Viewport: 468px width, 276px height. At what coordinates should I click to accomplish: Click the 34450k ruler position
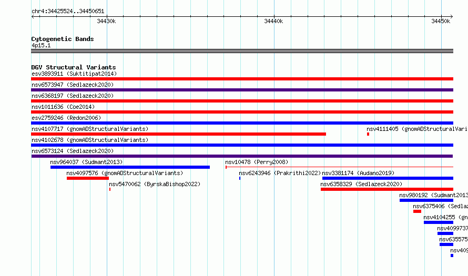click(x=441, y=21)
